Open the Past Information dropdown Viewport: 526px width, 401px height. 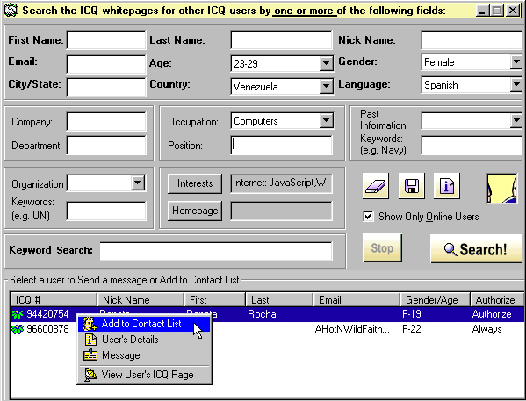[x=516, y=120]
